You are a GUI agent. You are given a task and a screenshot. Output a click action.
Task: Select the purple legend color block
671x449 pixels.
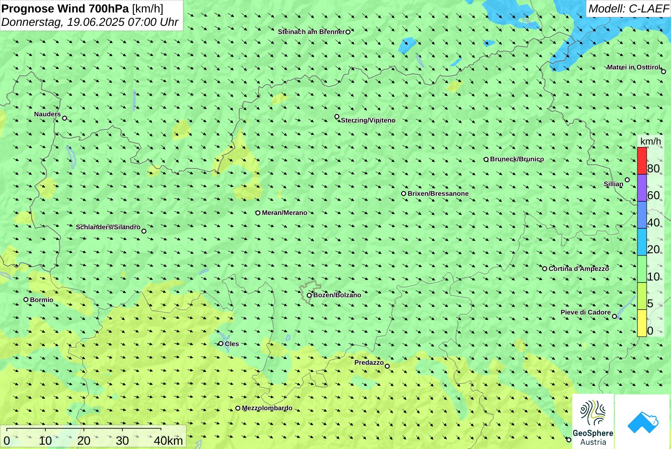(x=642, y=188)
